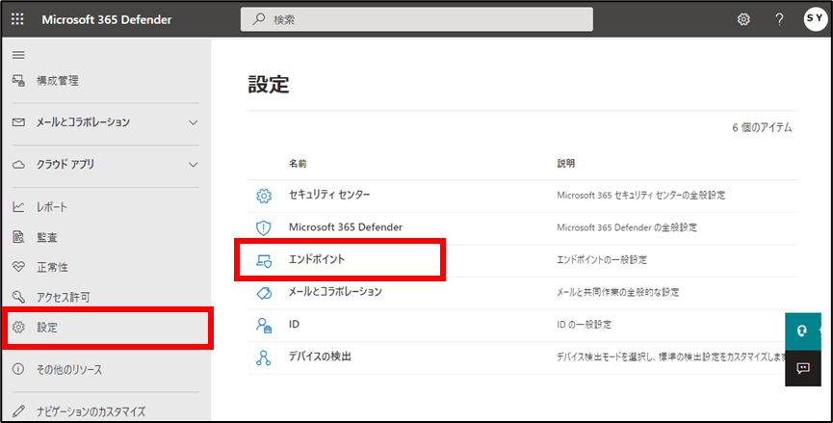This screenshot has height=423, width=833.
Task: Click the レポート chart icon
Action: coord(18,207)
